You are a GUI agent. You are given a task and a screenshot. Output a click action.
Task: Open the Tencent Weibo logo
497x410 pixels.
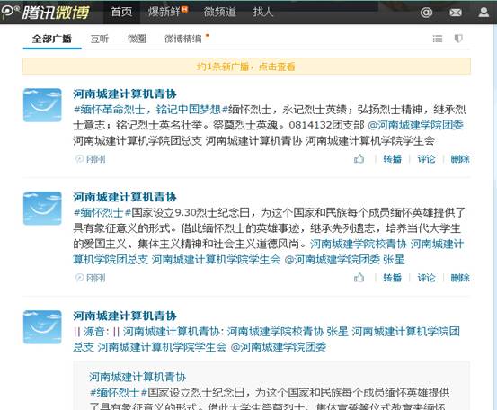point(45,12)
